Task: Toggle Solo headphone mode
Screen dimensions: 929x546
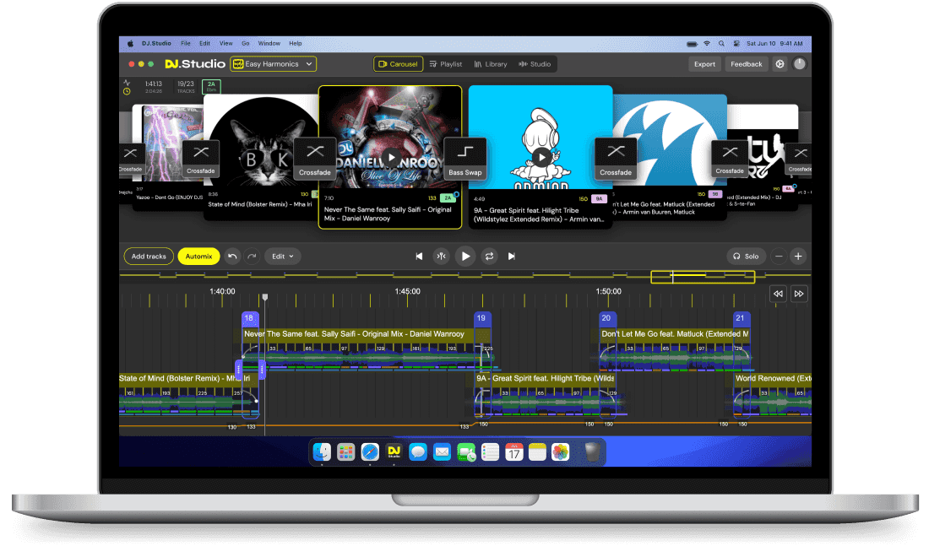Action: pos(746,256)
